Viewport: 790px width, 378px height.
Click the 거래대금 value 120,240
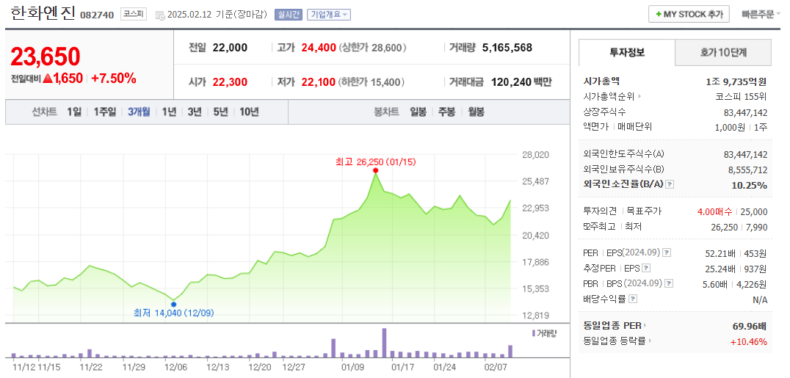pyautogui.click(x=511, y=81)
